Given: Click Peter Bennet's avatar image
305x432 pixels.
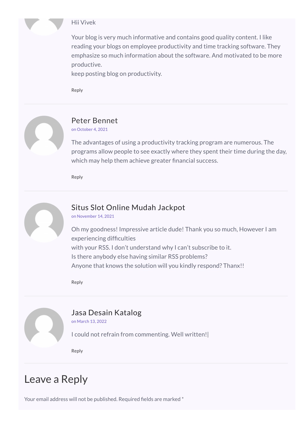Looking at the screenshot, I should (44, 136).
